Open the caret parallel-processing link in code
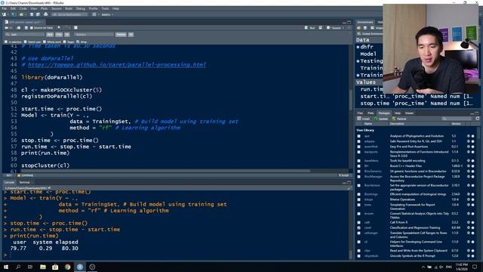Screen dimensions: 483x272 [117, 65]
